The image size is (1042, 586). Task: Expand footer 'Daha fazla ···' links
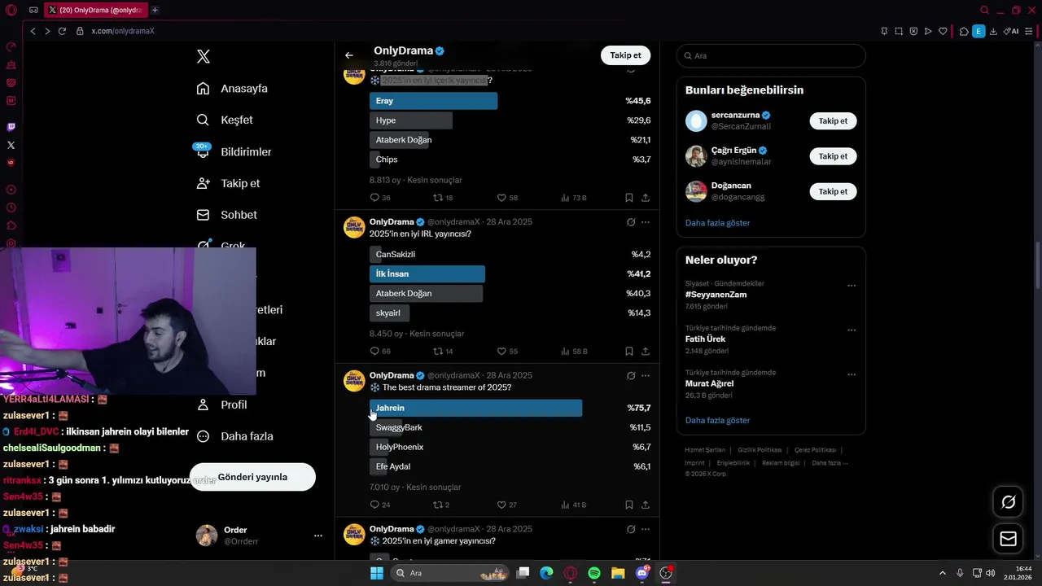pos(830,463)
